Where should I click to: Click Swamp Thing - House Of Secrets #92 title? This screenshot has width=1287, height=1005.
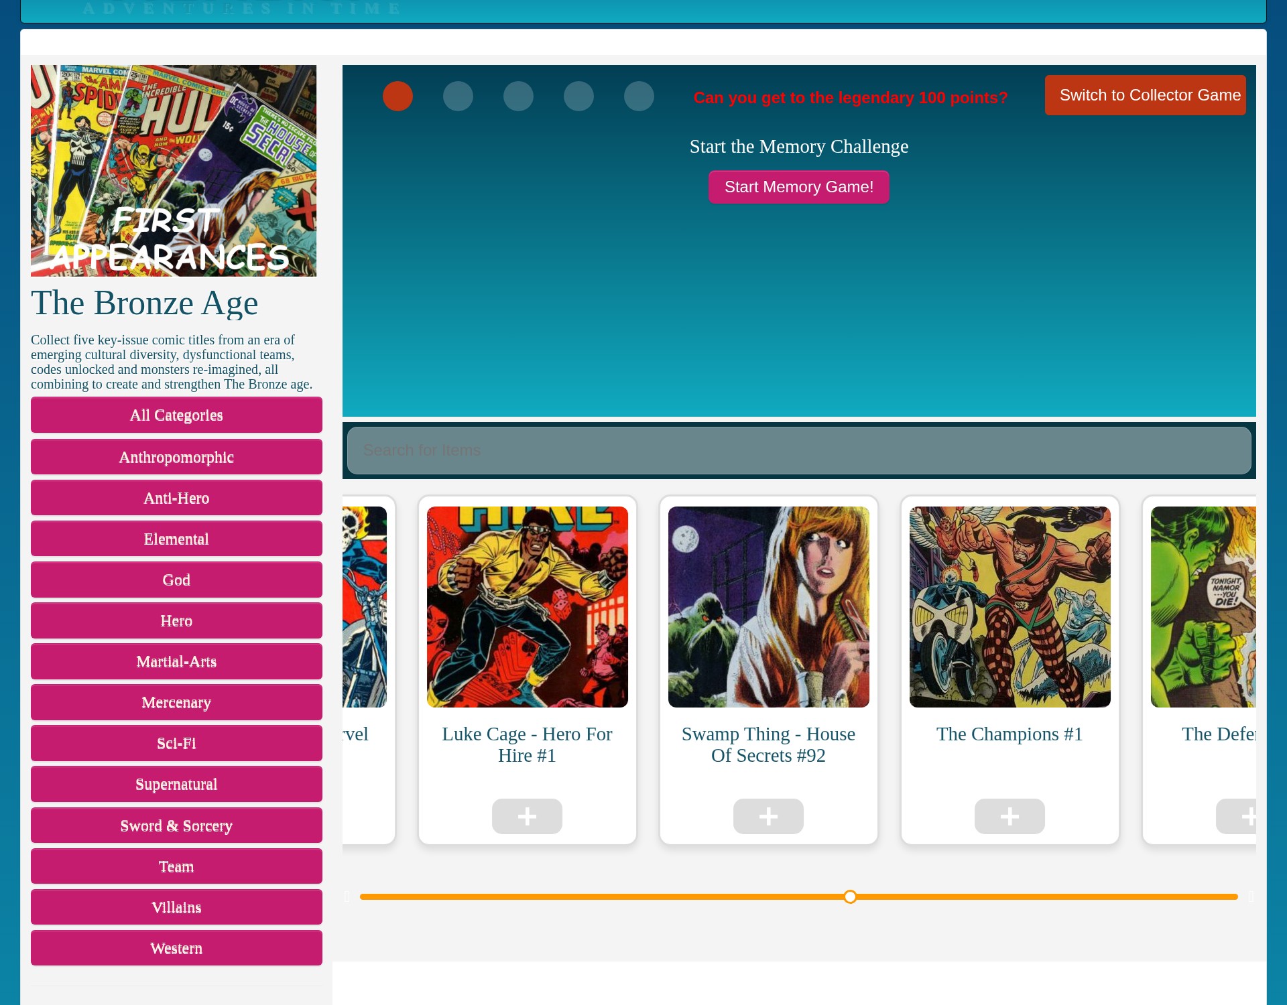(768, 744)
